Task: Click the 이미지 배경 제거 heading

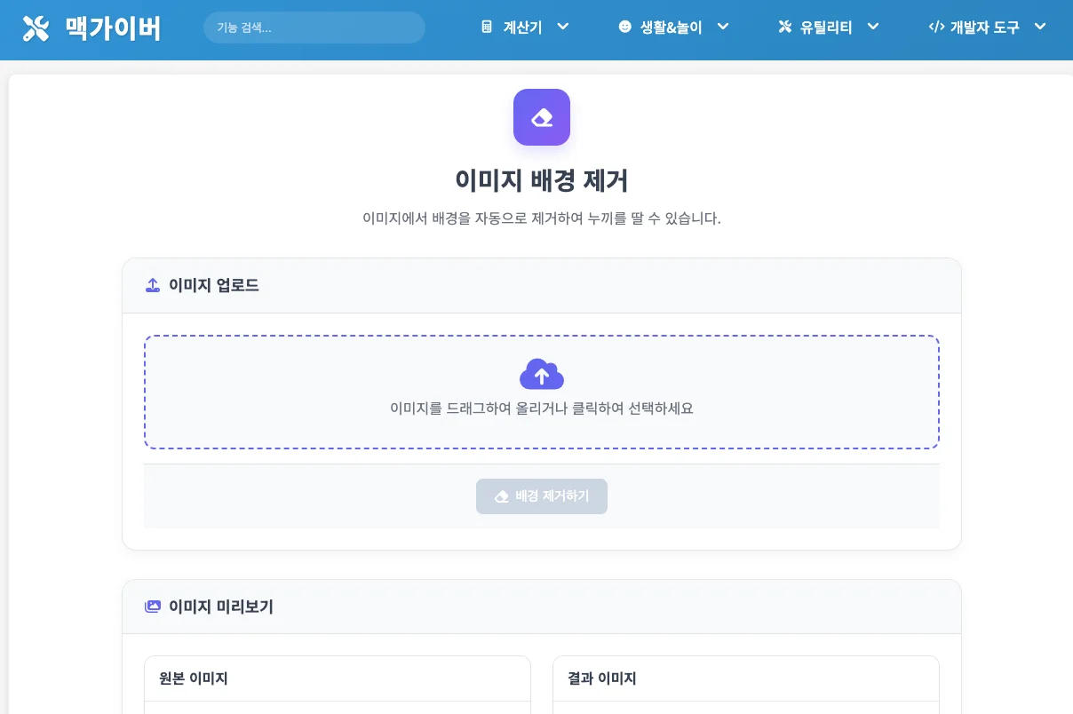Action: (x=542, y=181)
